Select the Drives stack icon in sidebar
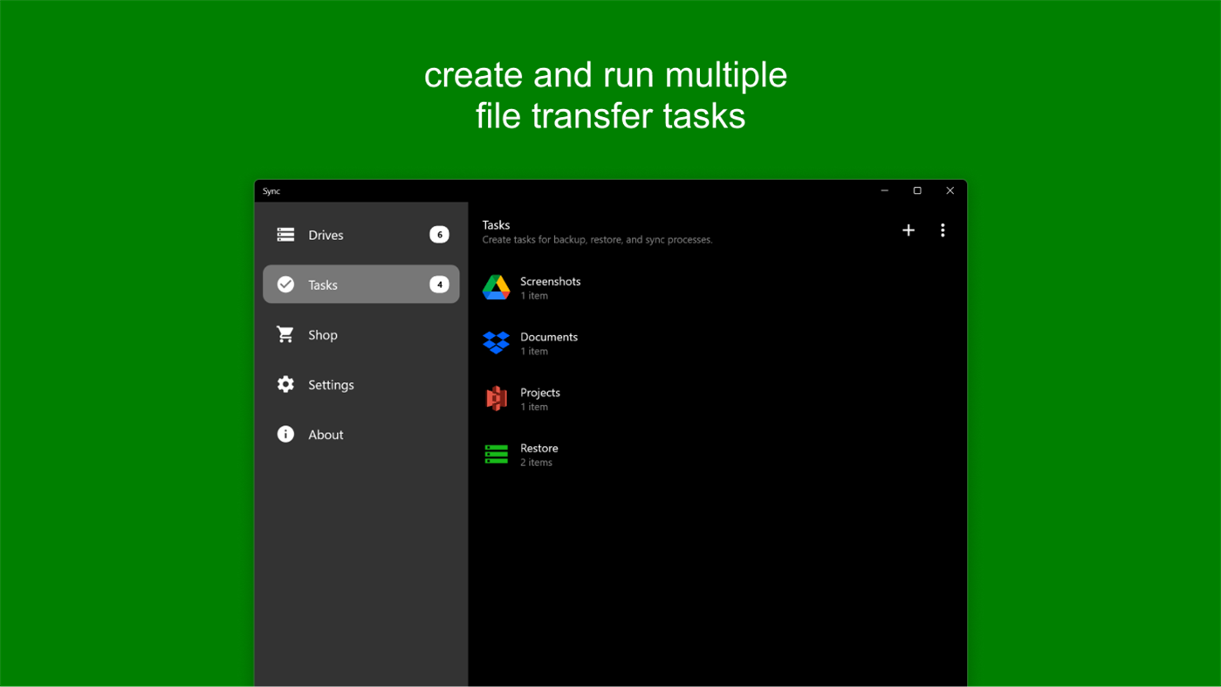1221x687 pixels. [x=285, y=234]
